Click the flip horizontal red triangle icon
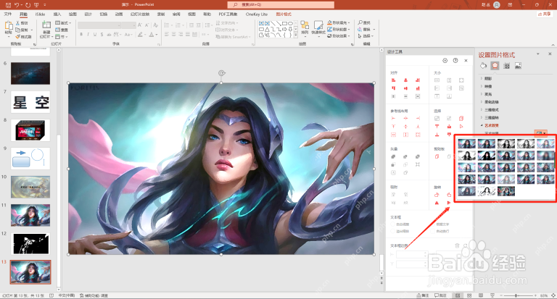This screenshot has height=299, width=557. coord(449,203)
